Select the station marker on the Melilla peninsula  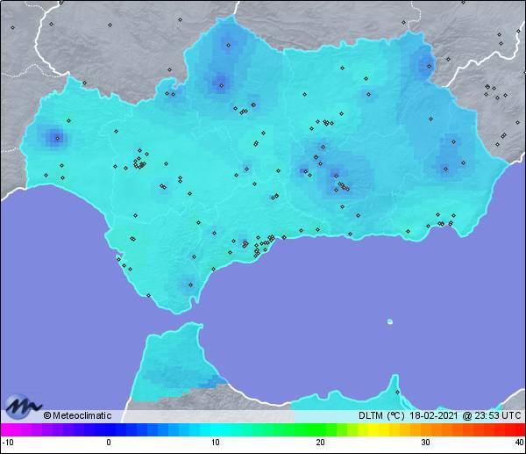(x=397, y=392)
